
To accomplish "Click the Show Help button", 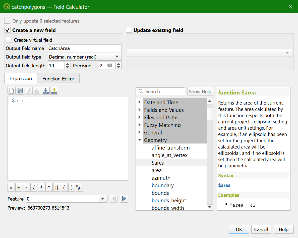I will tap(200, 91).
